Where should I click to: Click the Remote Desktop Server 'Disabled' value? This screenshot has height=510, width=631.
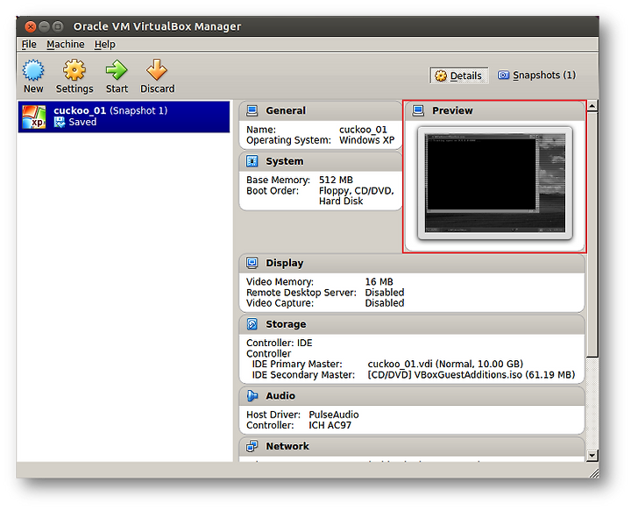385,293
